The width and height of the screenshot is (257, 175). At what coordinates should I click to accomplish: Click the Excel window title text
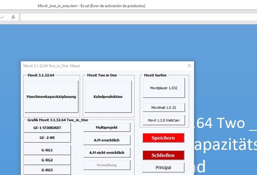(92, 6)
